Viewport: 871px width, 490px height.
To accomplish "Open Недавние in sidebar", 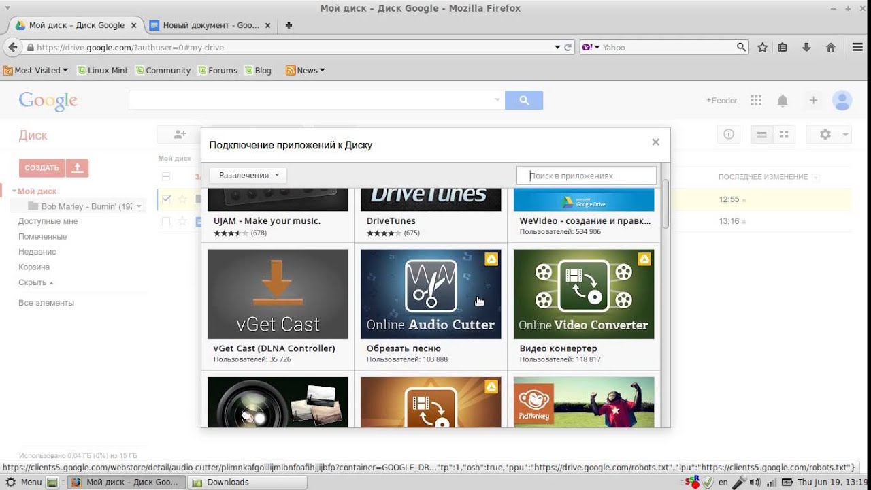I will click(37, 252).
